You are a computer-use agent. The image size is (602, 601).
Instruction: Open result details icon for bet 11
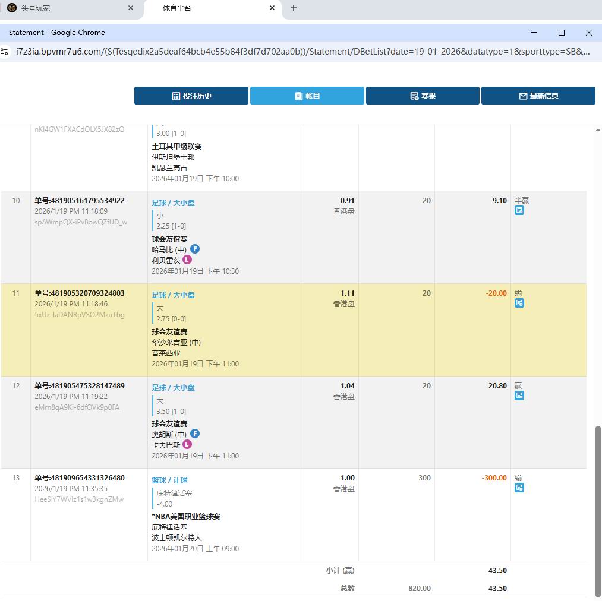point(519,303)
